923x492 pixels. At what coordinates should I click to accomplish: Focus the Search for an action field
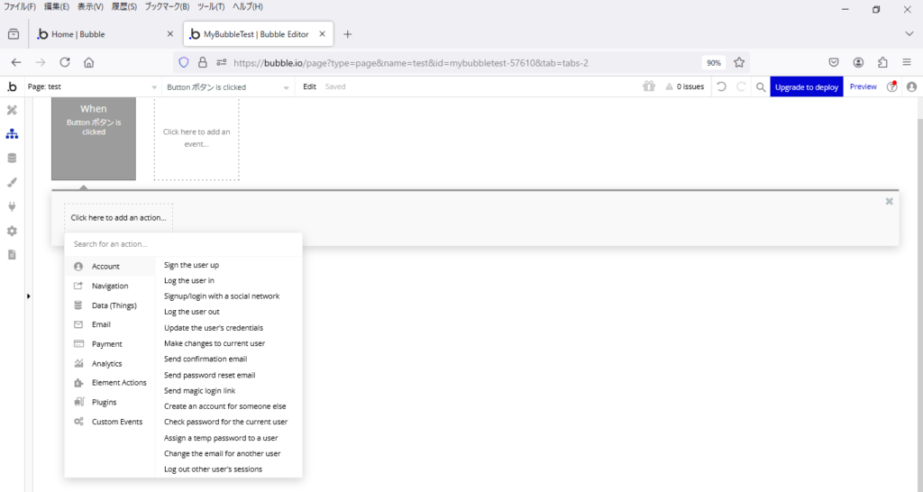(x=183, y=243)
